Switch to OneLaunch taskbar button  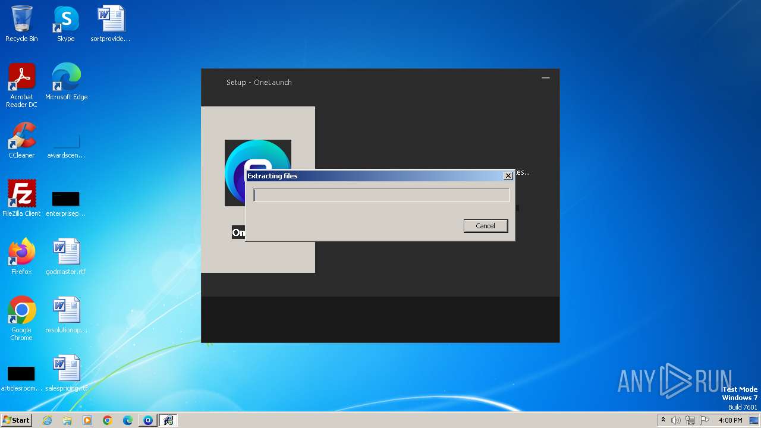click(x=148, y=420)
